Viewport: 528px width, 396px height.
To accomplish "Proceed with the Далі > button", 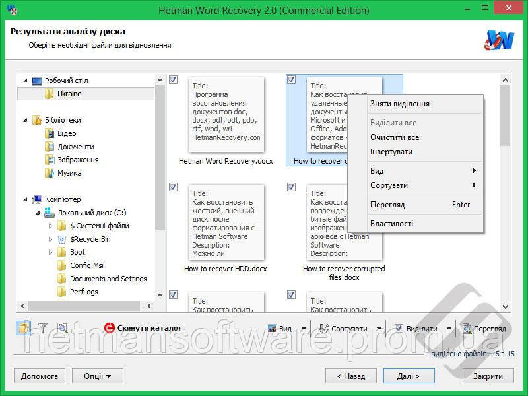I will 409,376.
